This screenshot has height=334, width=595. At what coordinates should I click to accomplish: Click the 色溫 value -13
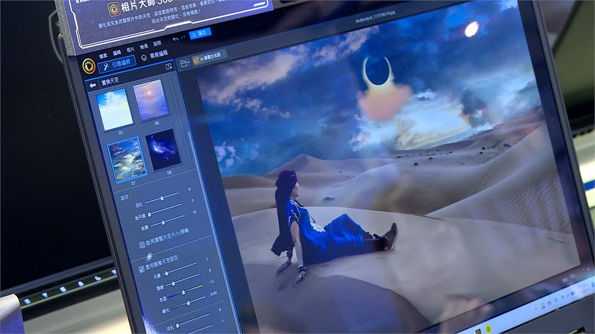pyautogui.click(x=212, y=282)
